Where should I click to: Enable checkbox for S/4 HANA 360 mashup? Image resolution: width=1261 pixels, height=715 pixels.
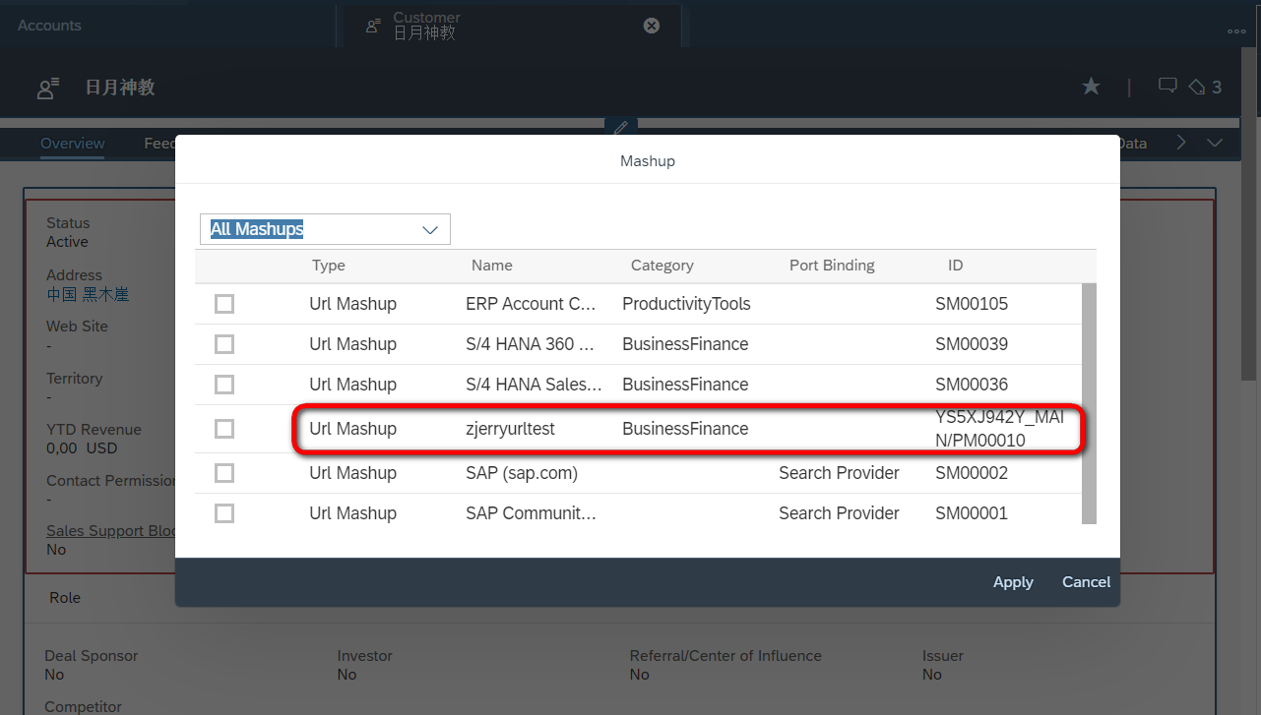224,344
